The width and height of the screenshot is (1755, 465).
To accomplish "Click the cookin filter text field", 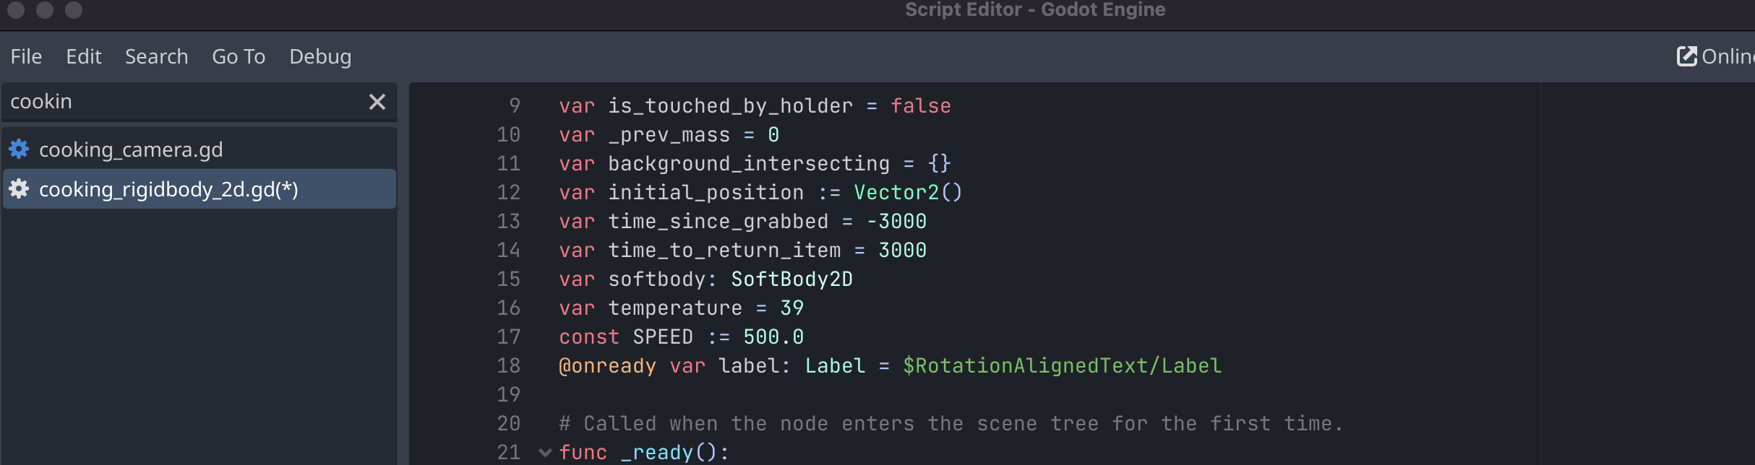I will tap(145, 102).
